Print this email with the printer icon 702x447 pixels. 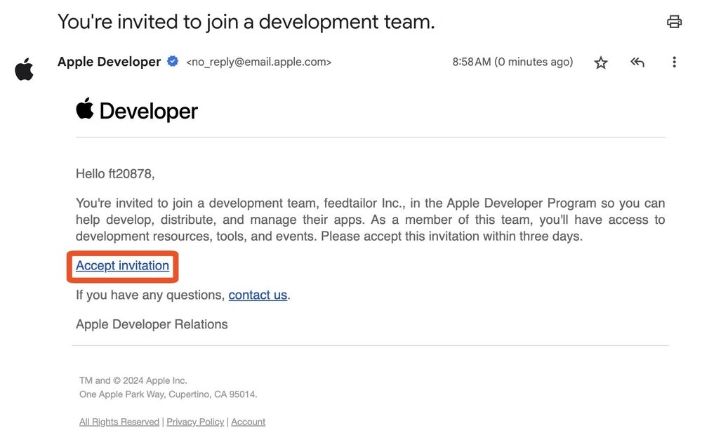(674, 22)
